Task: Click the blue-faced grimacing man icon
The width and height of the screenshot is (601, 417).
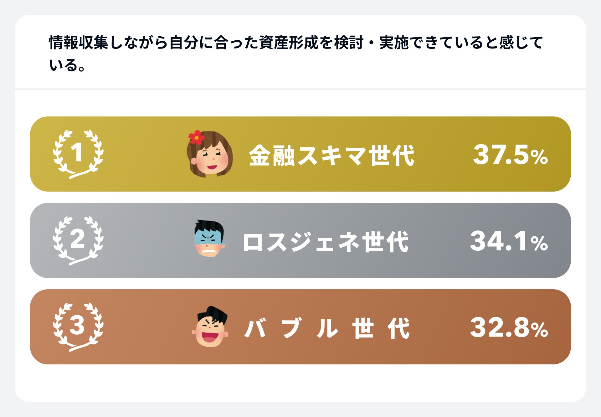Action: pyautogui.click(x=209, y=239)
